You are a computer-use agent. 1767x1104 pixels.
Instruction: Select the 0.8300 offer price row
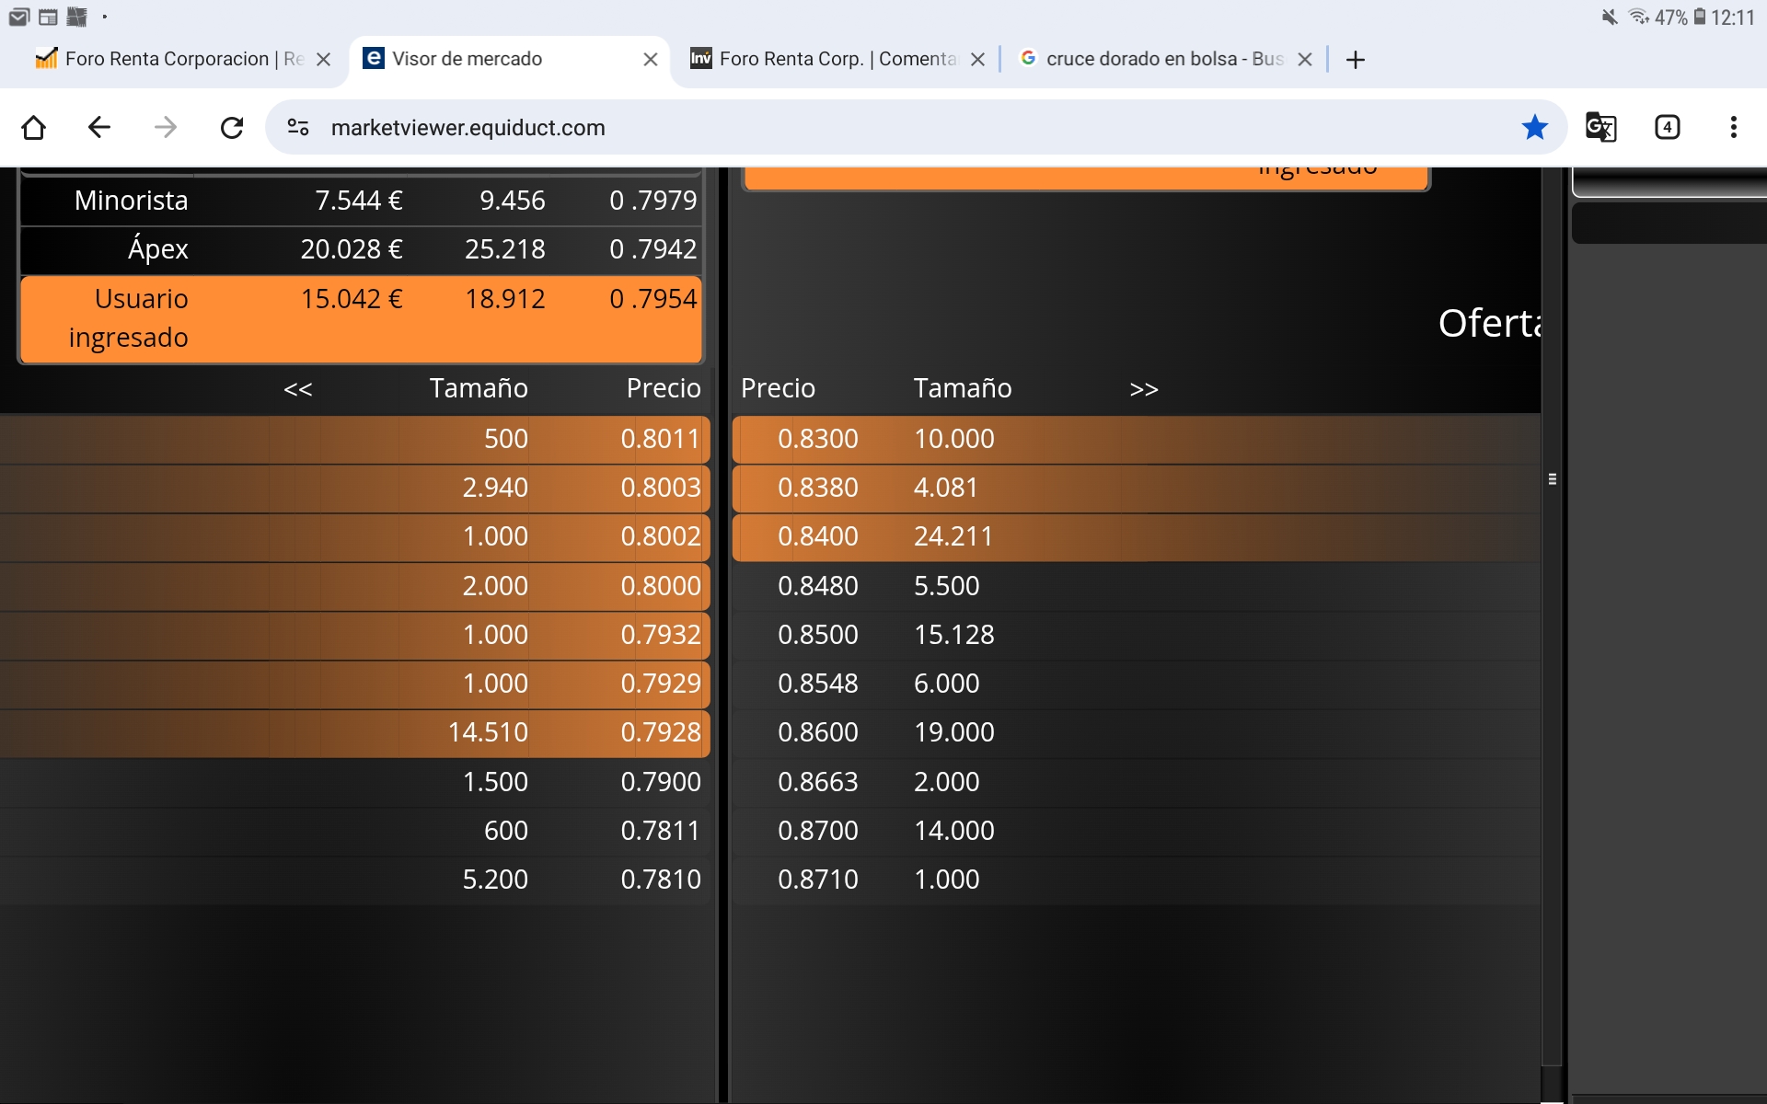817,439
